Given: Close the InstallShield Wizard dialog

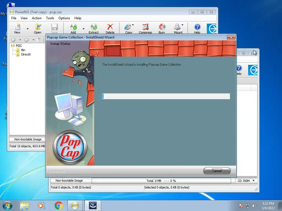Looking at the screenshot, I should [x=231, y=37].
